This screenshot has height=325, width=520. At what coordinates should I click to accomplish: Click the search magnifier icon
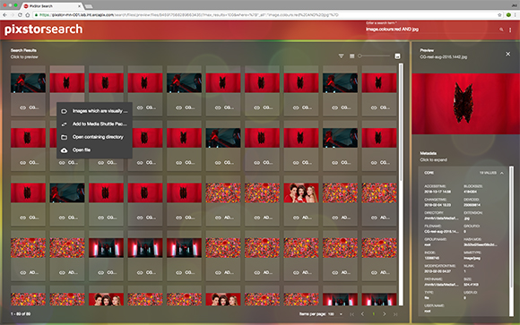point(501,30)
